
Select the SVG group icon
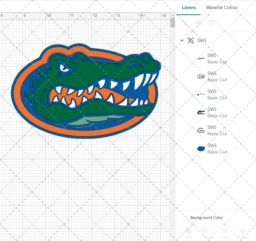pos(191,41)
